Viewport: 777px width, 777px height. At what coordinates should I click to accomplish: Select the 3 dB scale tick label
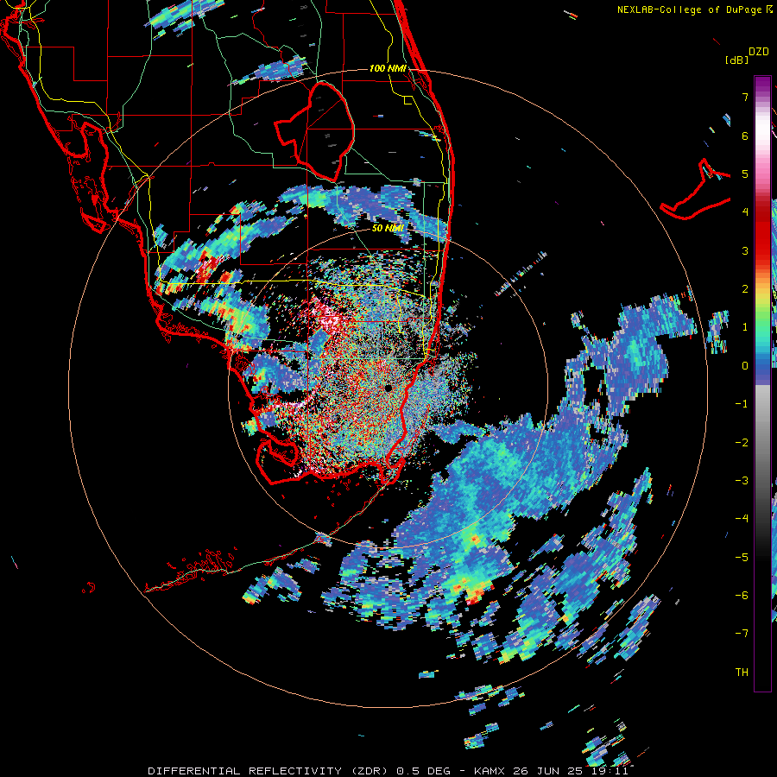coord(745,250)
